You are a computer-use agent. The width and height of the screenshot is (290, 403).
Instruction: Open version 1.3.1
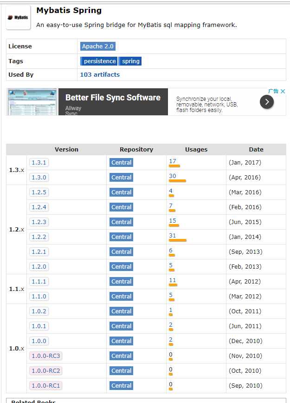[39, 162]
